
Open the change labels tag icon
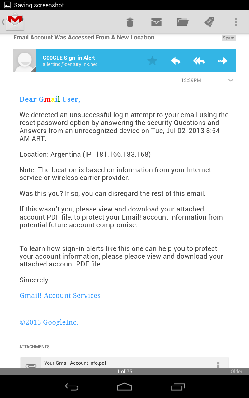[x=209, y=22]
